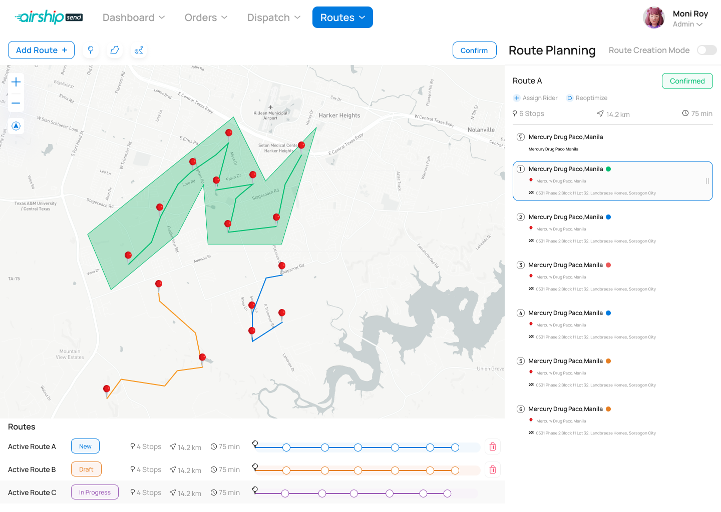Screen dimensions: 721x512
Task: Click the Route A heading
Action: tap(527, 81)
